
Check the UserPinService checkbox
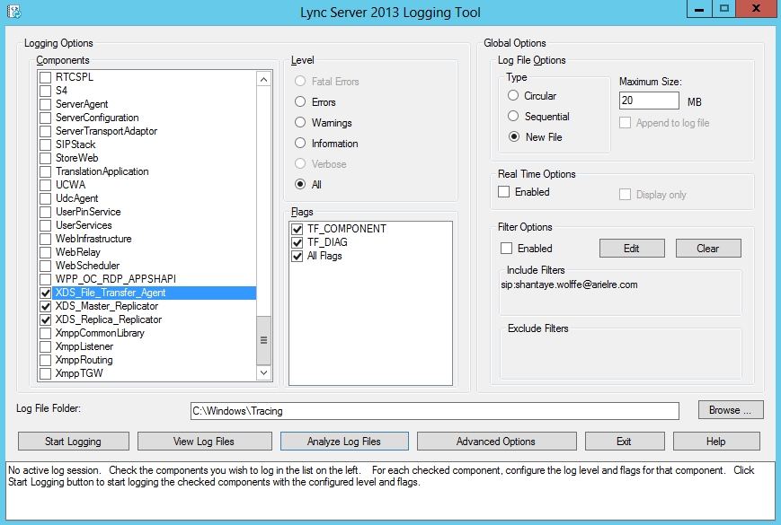click(45, 211)
